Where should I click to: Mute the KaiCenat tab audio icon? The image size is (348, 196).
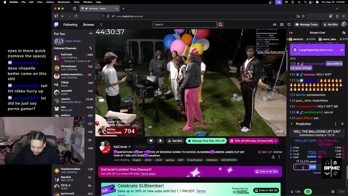(86, 9)
